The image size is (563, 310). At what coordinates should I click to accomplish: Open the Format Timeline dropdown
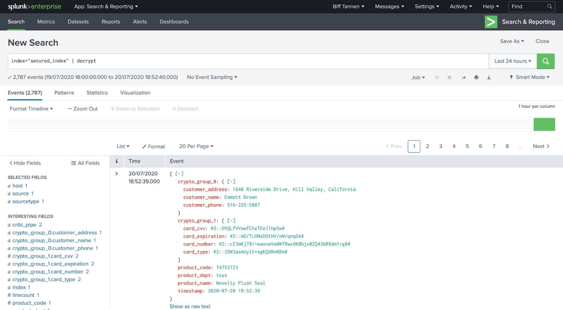pyautogui.click(x=31, y=109)
